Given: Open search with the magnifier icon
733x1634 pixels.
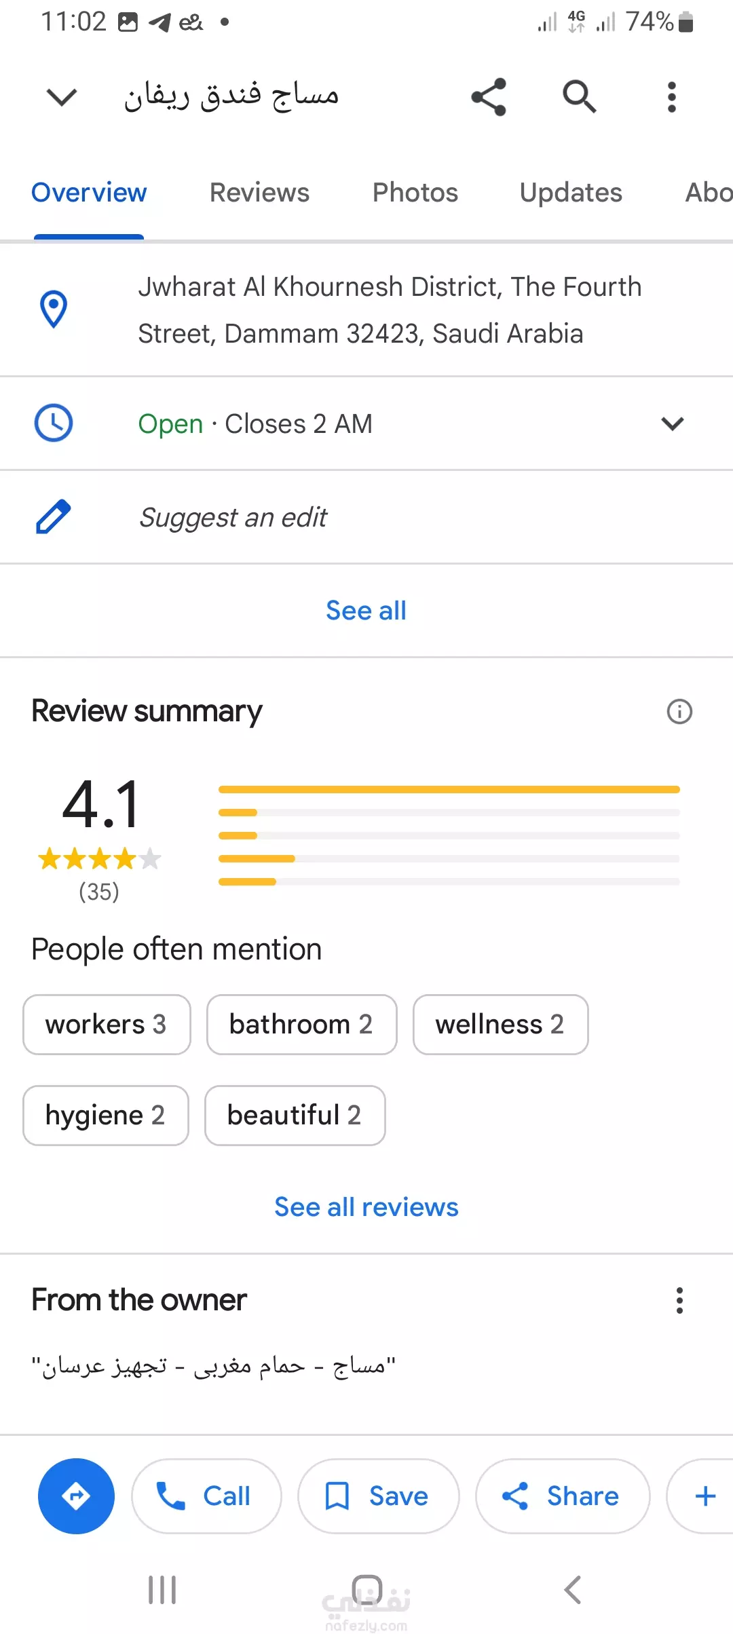Looking at the screenshot, I should pos(580,96).
